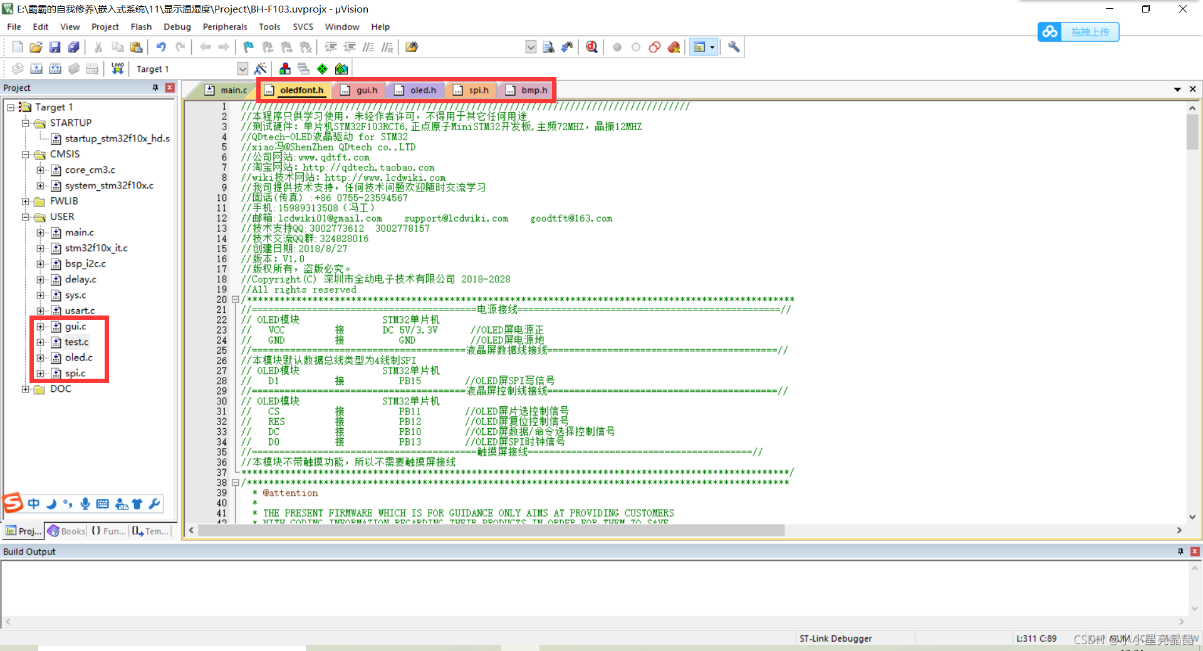The width and height of the screenshot is (1203, 651).
Task: Open the Project menu
Action: 105,27
